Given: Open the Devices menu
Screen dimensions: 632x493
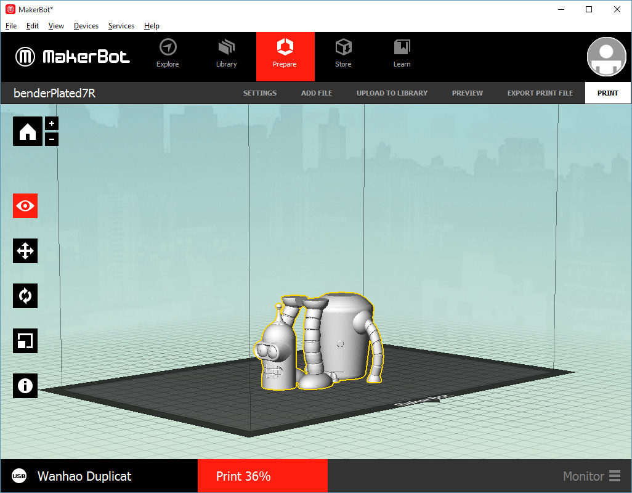Looking at the screenshot, I should 86,26.
